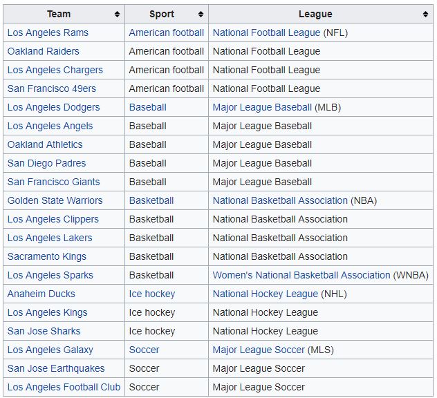Open Women's National Basketball Association link
437x398 pixels.
pyautogui.click(x=301, y=275)
